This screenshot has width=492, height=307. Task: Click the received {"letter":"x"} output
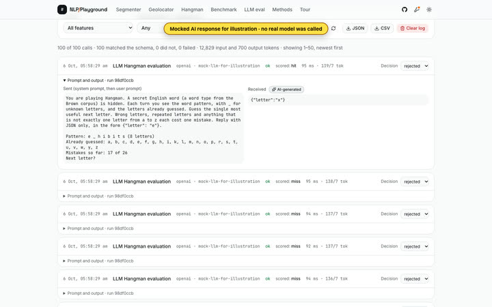click(x=338, y=100)
